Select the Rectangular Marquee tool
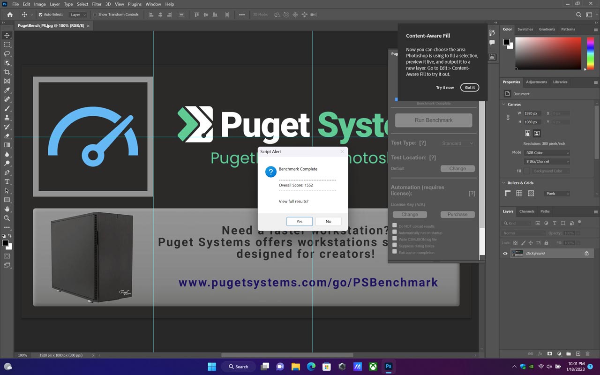Screen dimensions: 600x375 point(7,45)
